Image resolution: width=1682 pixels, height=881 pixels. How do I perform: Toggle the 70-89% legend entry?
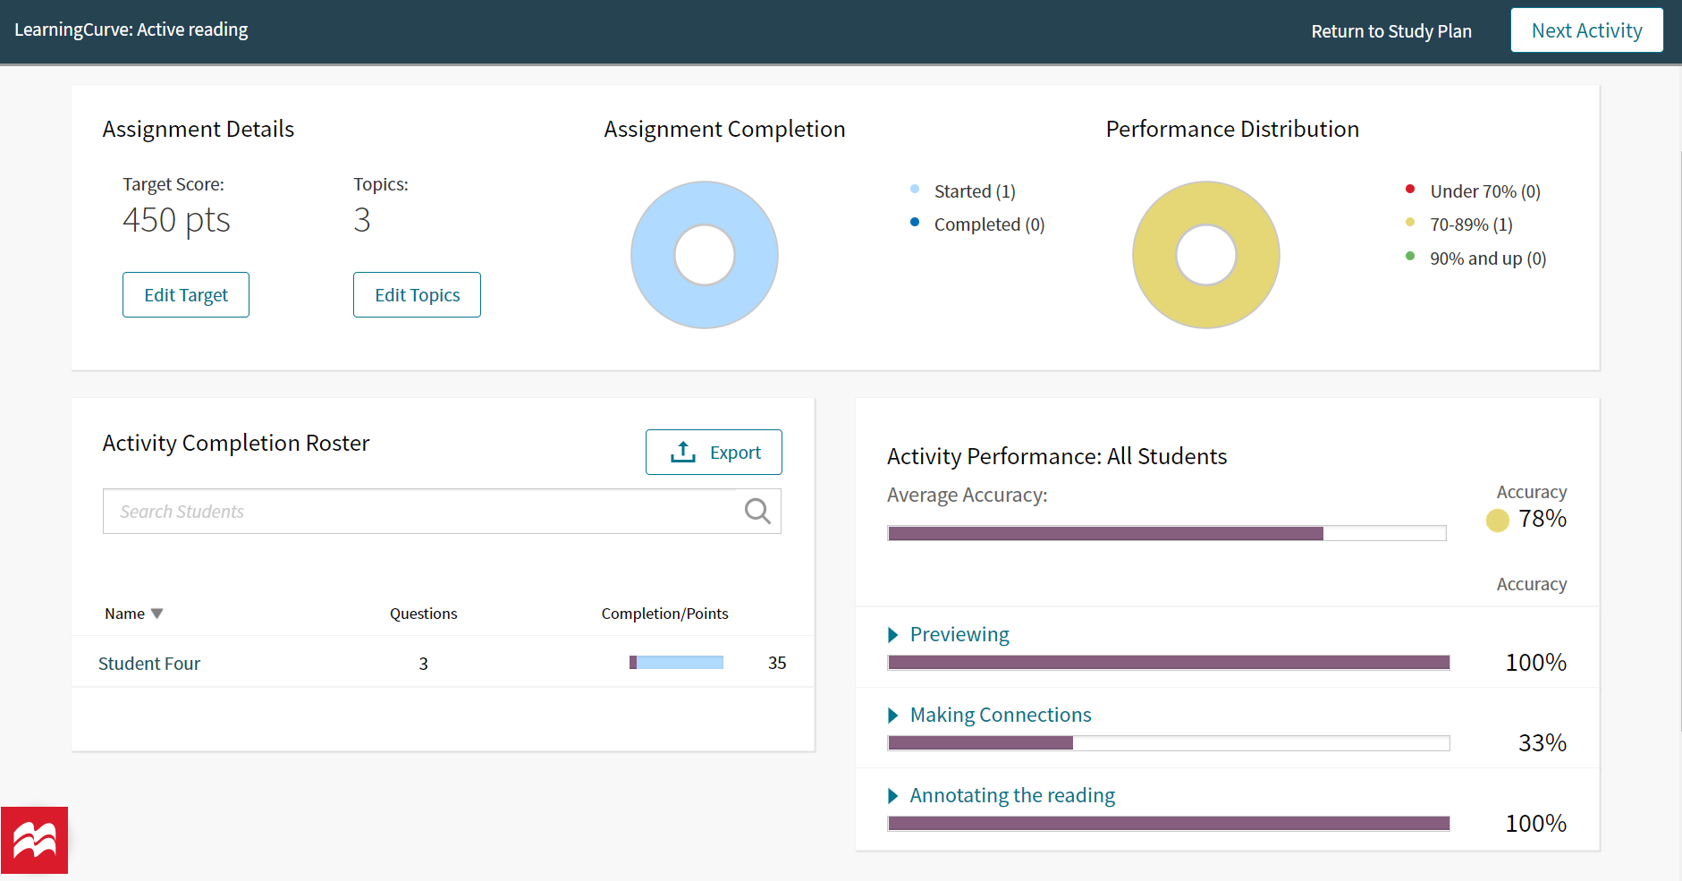(1470, 224)
